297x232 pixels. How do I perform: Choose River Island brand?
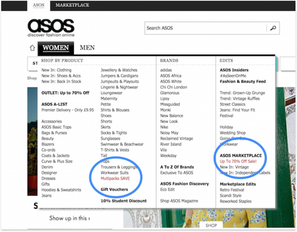point(171,144)
